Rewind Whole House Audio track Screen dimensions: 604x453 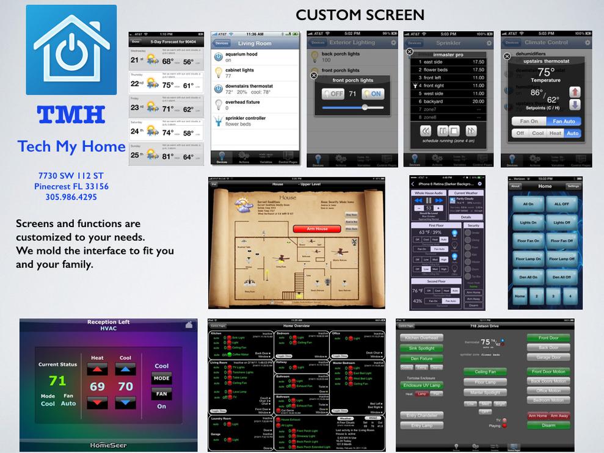pos(418,200)
